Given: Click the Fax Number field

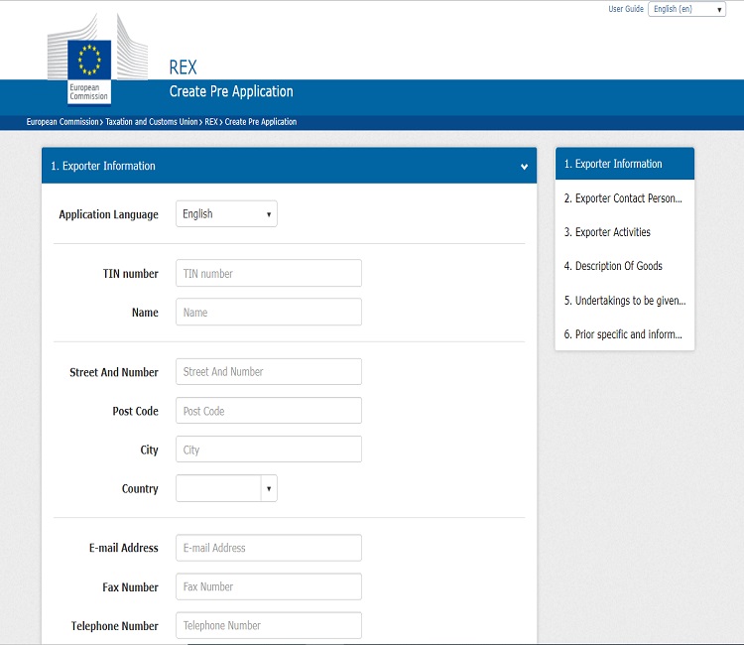Looking at the screenshot, I should [x=269, y=586].
